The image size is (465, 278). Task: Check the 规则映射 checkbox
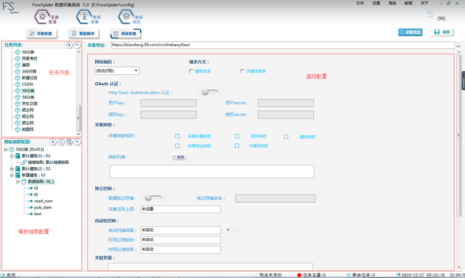[237, 136]
